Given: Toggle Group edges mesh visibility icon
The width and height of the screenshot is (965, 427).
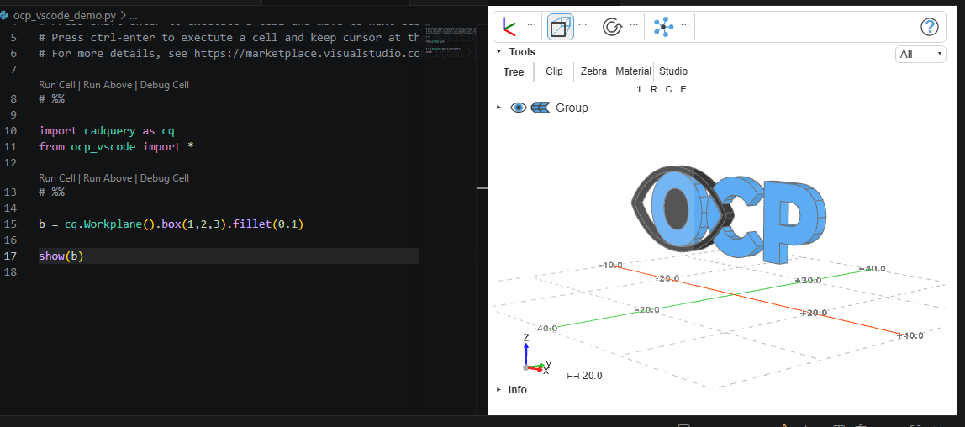Looking at the screenshot, I should click(x=540, y=108).
